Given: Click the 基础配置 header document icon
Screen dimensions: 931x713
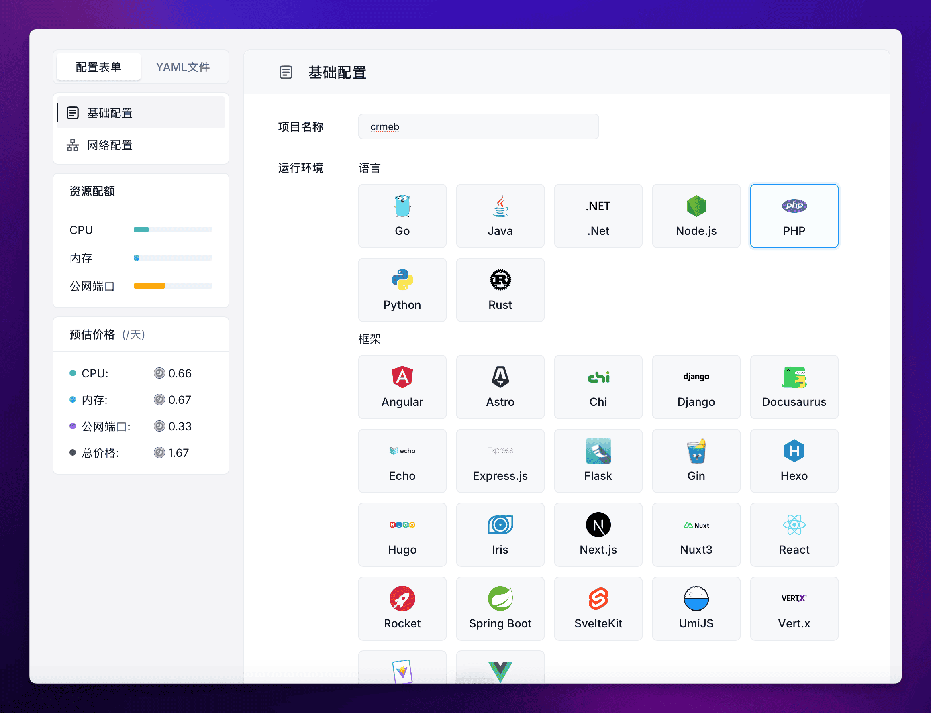Looking at the screenshot, I should pyautogui.click(x=286, y=72).
